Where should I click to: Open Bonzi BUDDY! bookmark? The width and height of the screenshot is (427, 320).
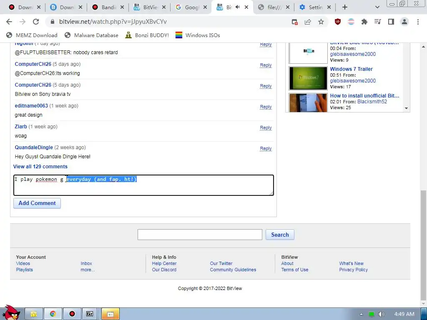(147, 35)
